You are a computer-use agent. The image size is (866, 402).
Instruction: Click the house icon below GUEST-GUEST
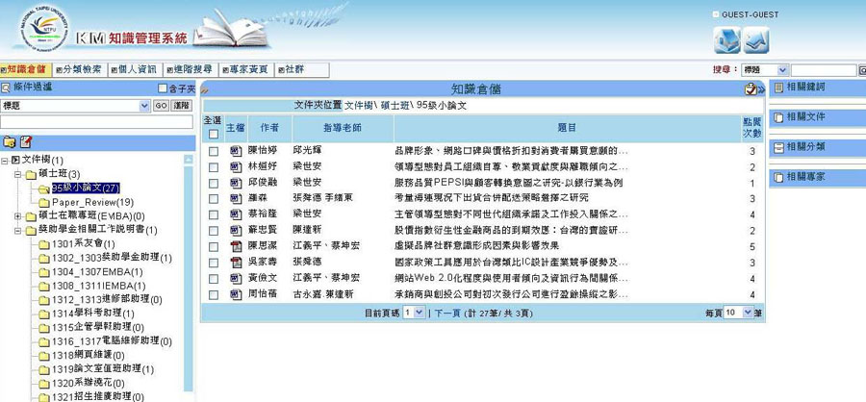tap(726, 40)
